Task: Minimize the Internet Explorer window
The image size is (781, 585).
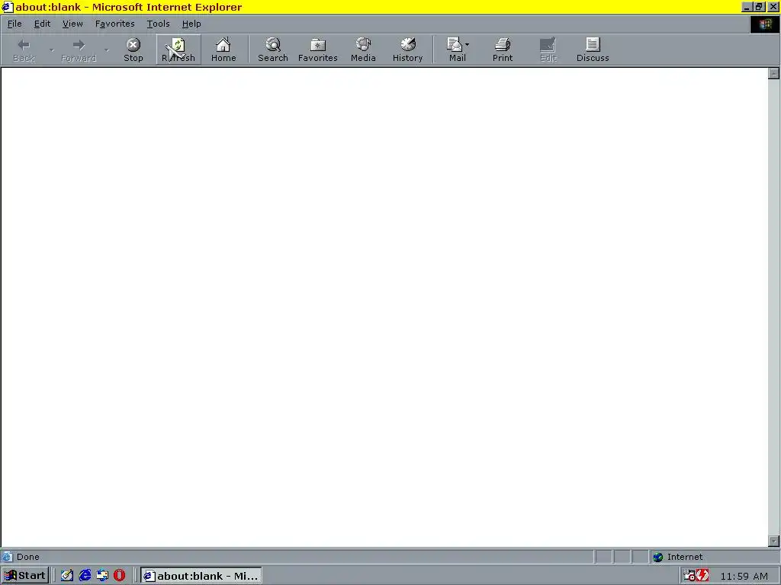Action: (747, 7)
